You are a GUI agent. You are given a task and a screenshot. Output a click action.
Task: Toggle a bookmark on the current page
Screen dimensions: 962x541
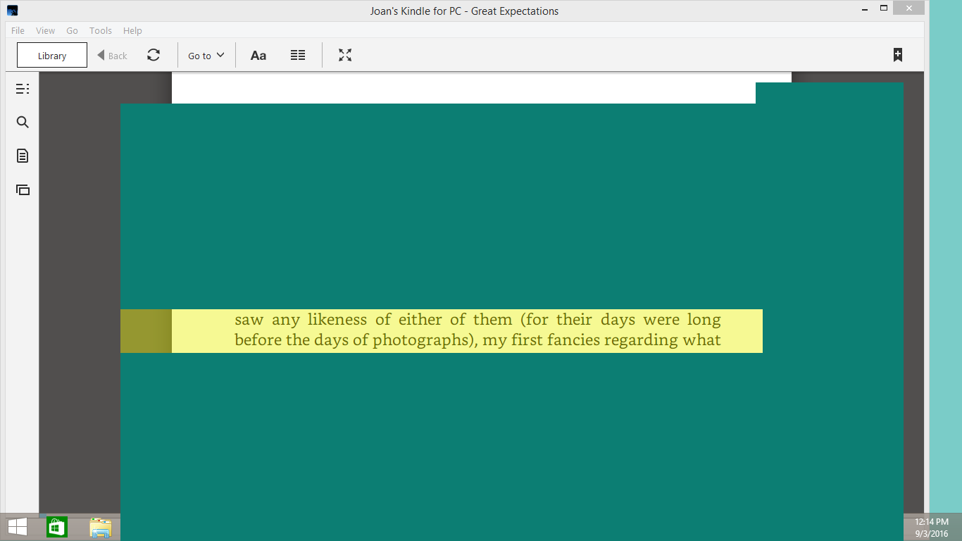[897, 54]
